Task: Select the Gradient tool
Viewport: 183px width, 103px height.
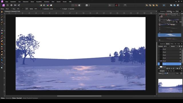Action: coord(2,33)
